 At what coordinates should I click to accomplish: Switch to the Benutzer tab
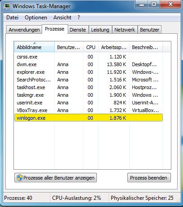coord(149,30)
